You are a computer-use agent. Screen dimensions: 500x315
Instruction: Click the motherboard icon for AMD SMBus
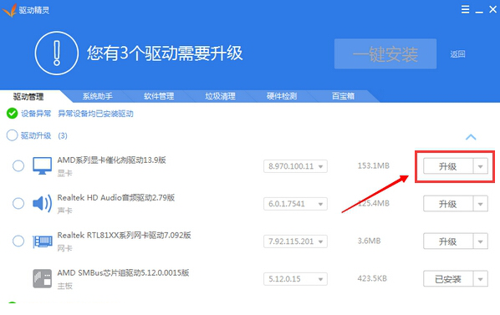42,278
